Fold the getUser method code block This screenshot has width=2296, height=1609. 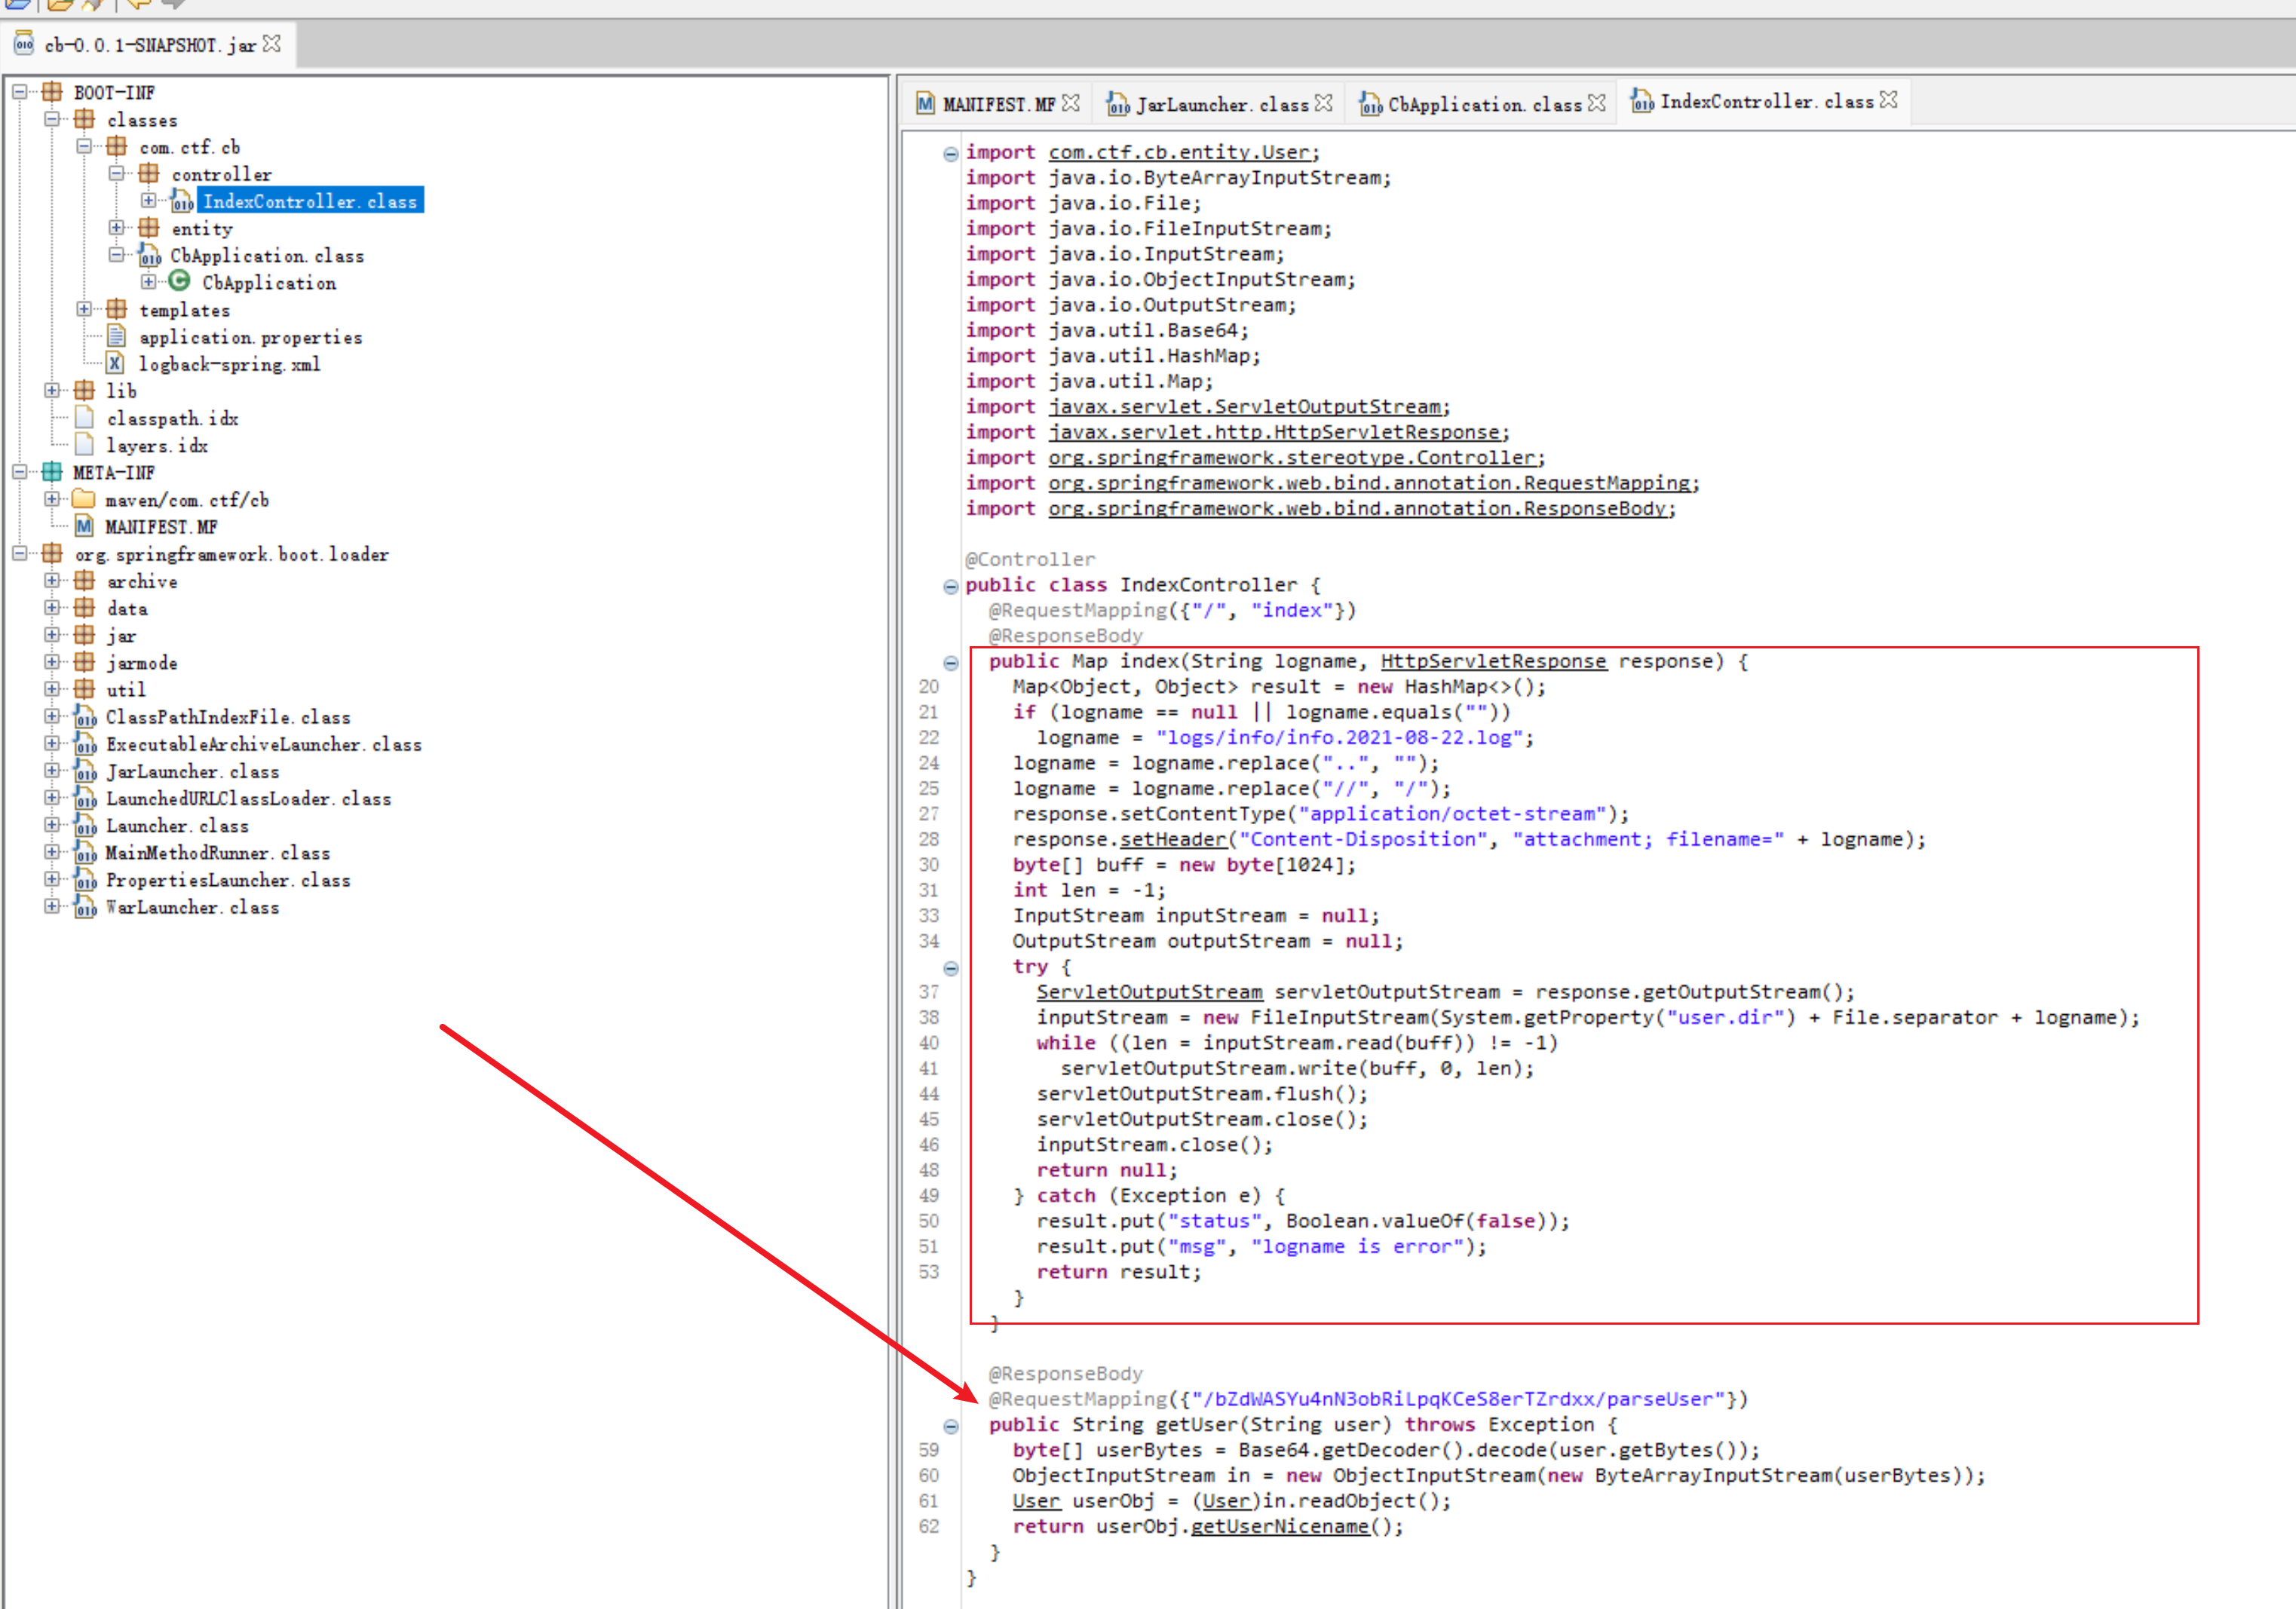950,1426
